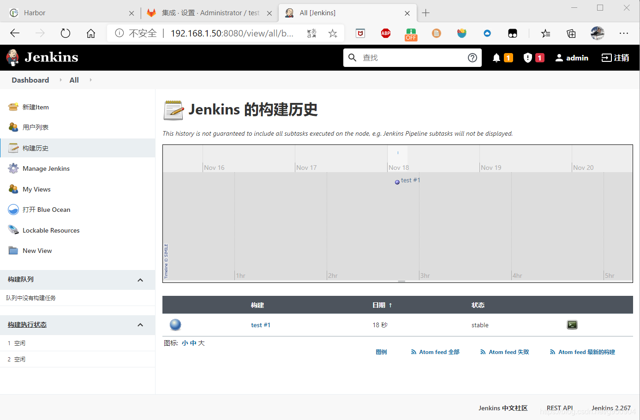
Task: Click the My Views icon
Action: click(x=13, y=189)
